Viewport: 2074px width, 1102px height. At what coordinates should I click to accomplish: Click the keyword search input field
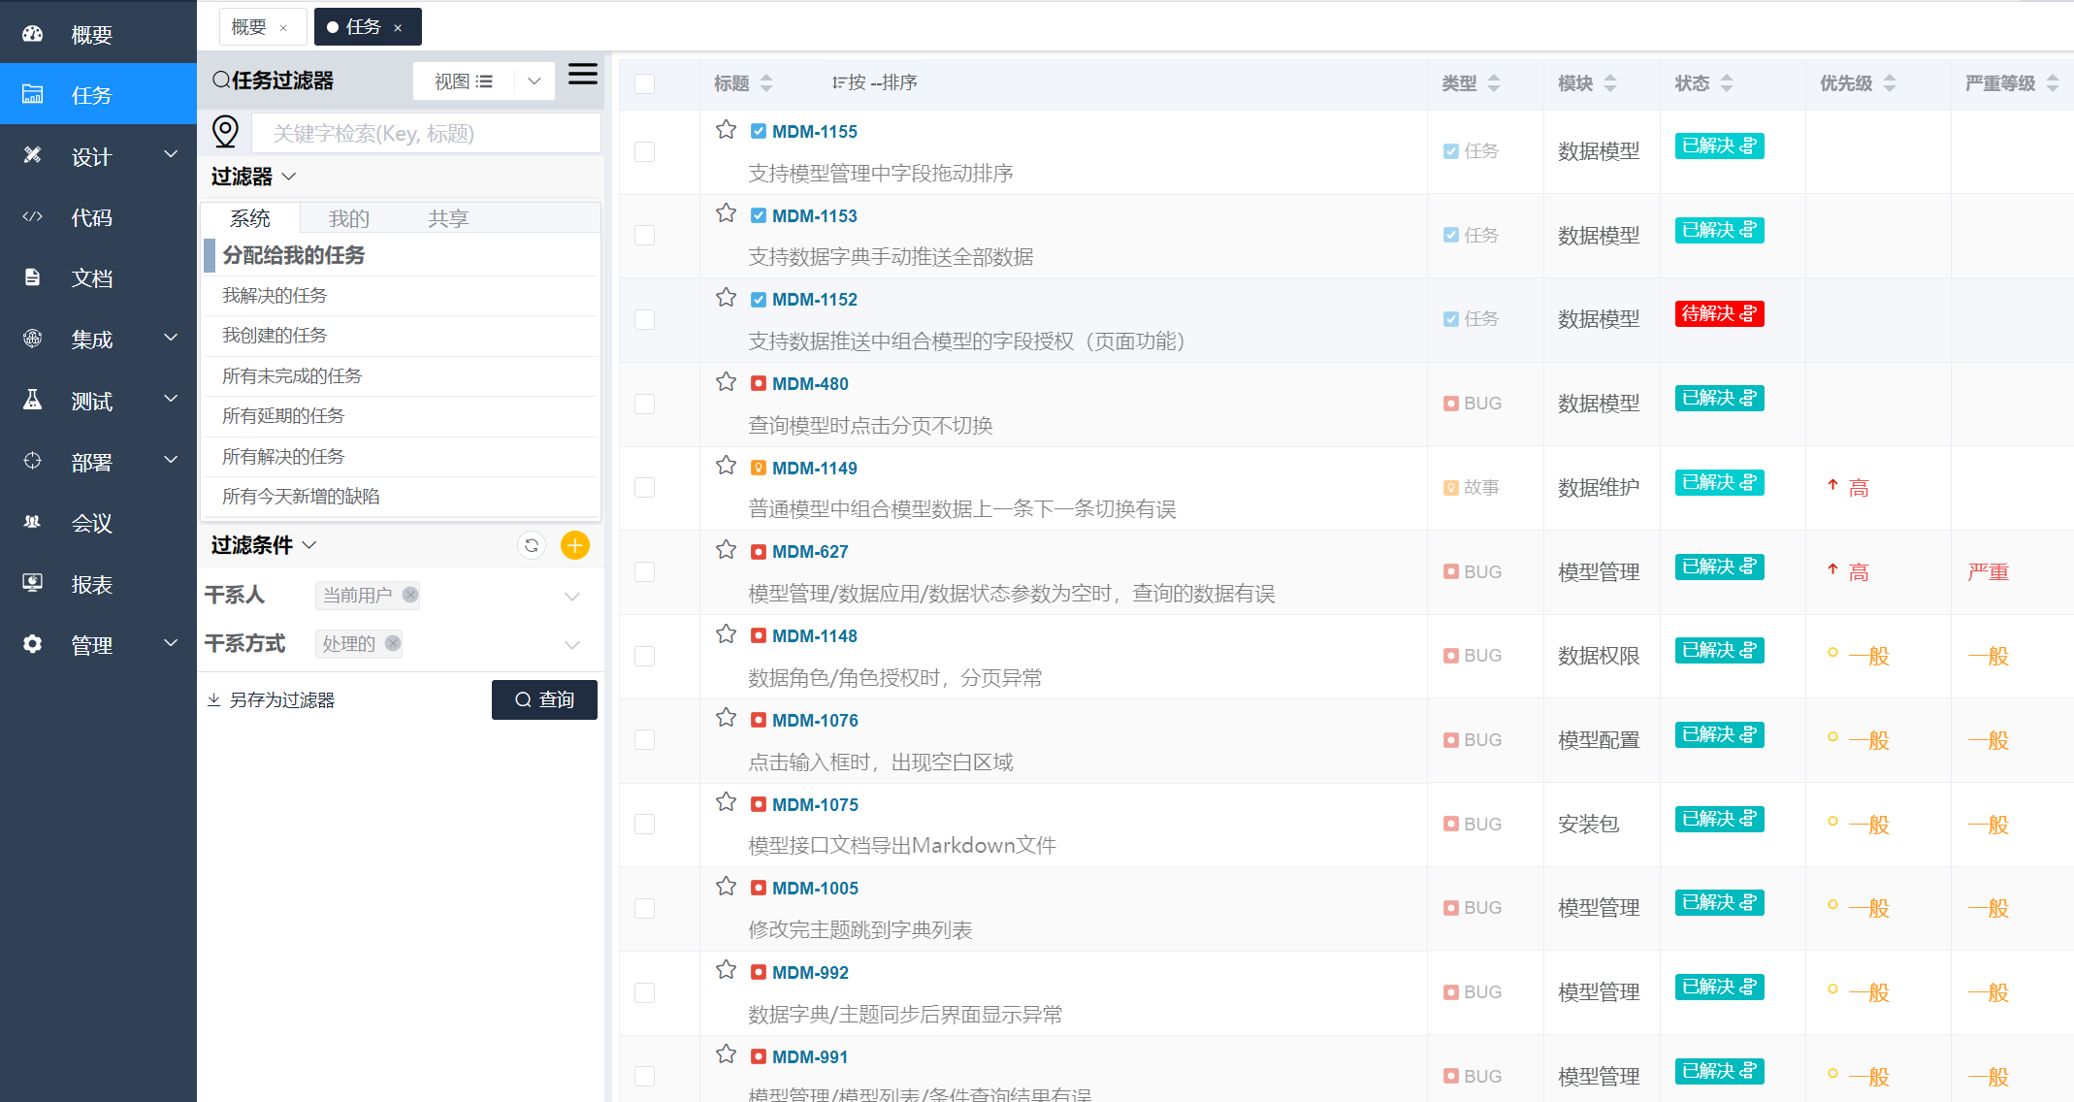[426, 133]
